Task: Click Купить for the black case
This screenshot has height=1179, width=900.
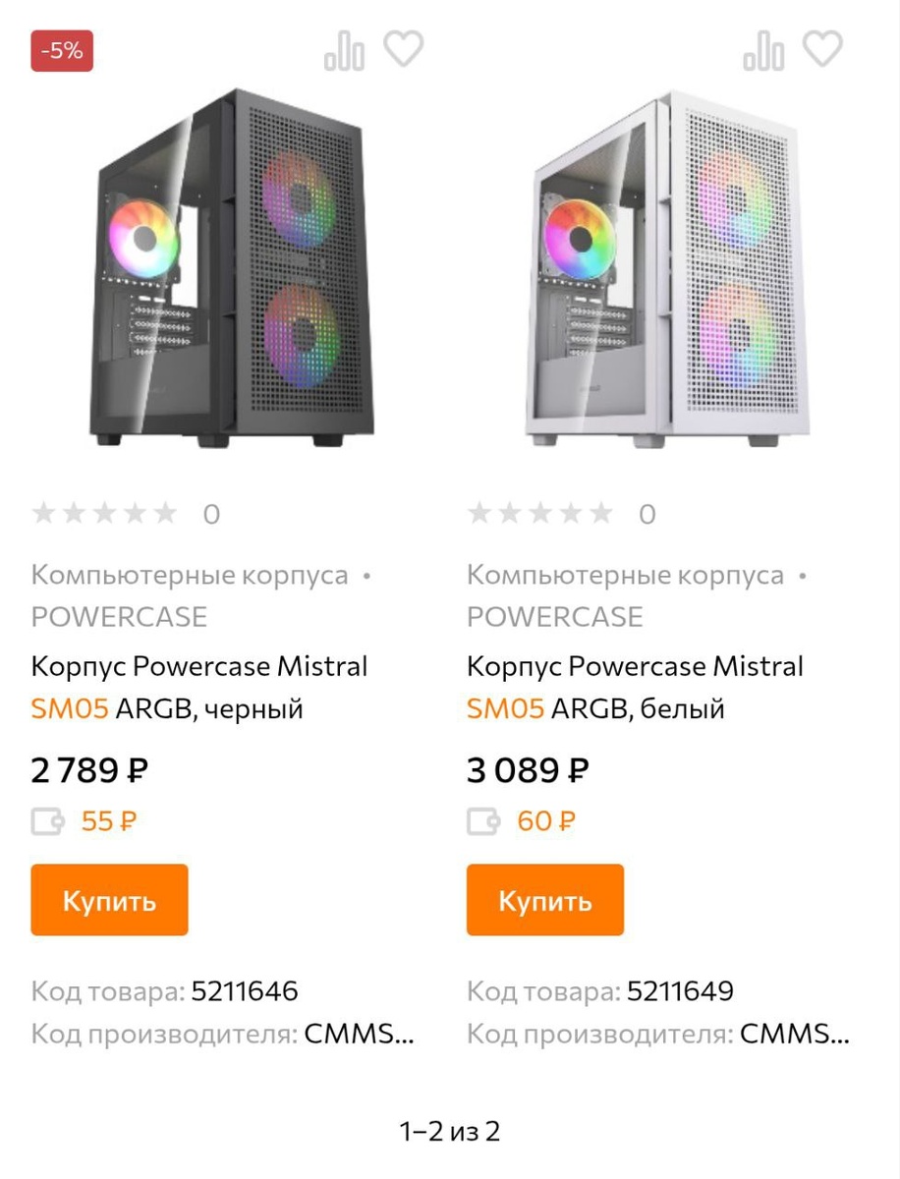Action: [x=109, y=900]
